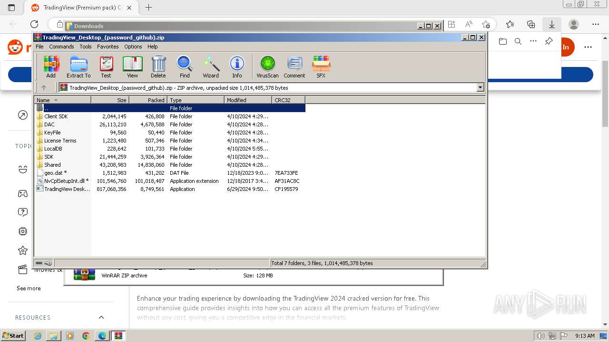This screenshot has height=342, width=609.
Task: Open the Edge tab actions icon
Action: [x=11, y=8]
